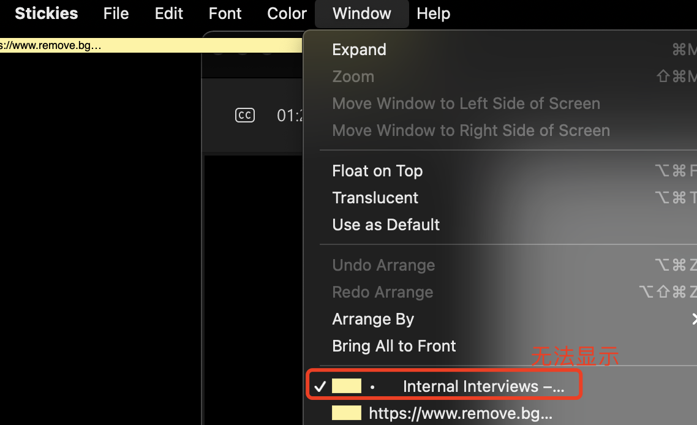The height and width of the screenshot is (425, 697).
Task: Choose Expand from the Window menu
Action: coord(359,50)
